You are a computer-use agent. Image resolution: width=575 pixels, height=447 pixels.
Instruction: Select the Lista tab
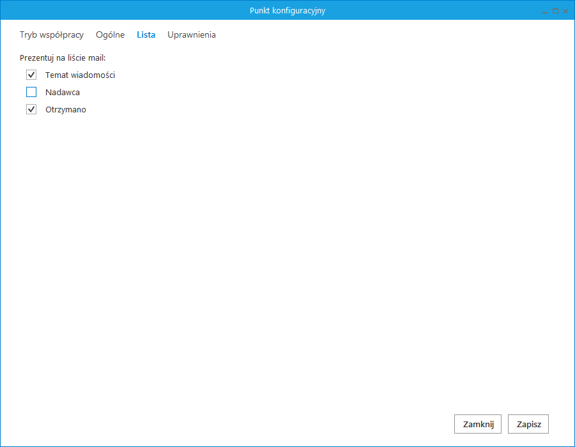[x=146, y=35]
